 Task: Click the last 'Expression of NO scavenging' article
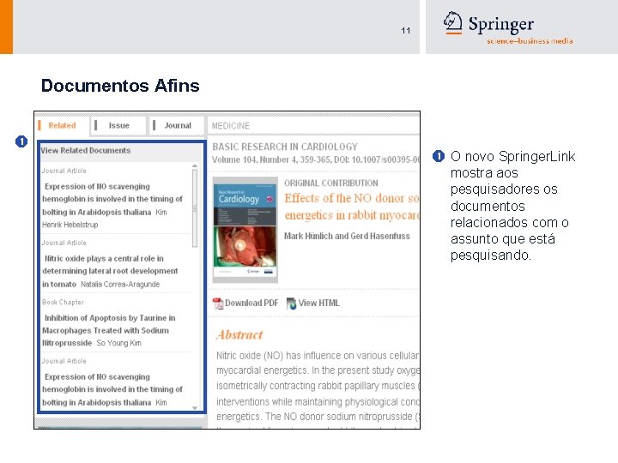tap(112, 389)
